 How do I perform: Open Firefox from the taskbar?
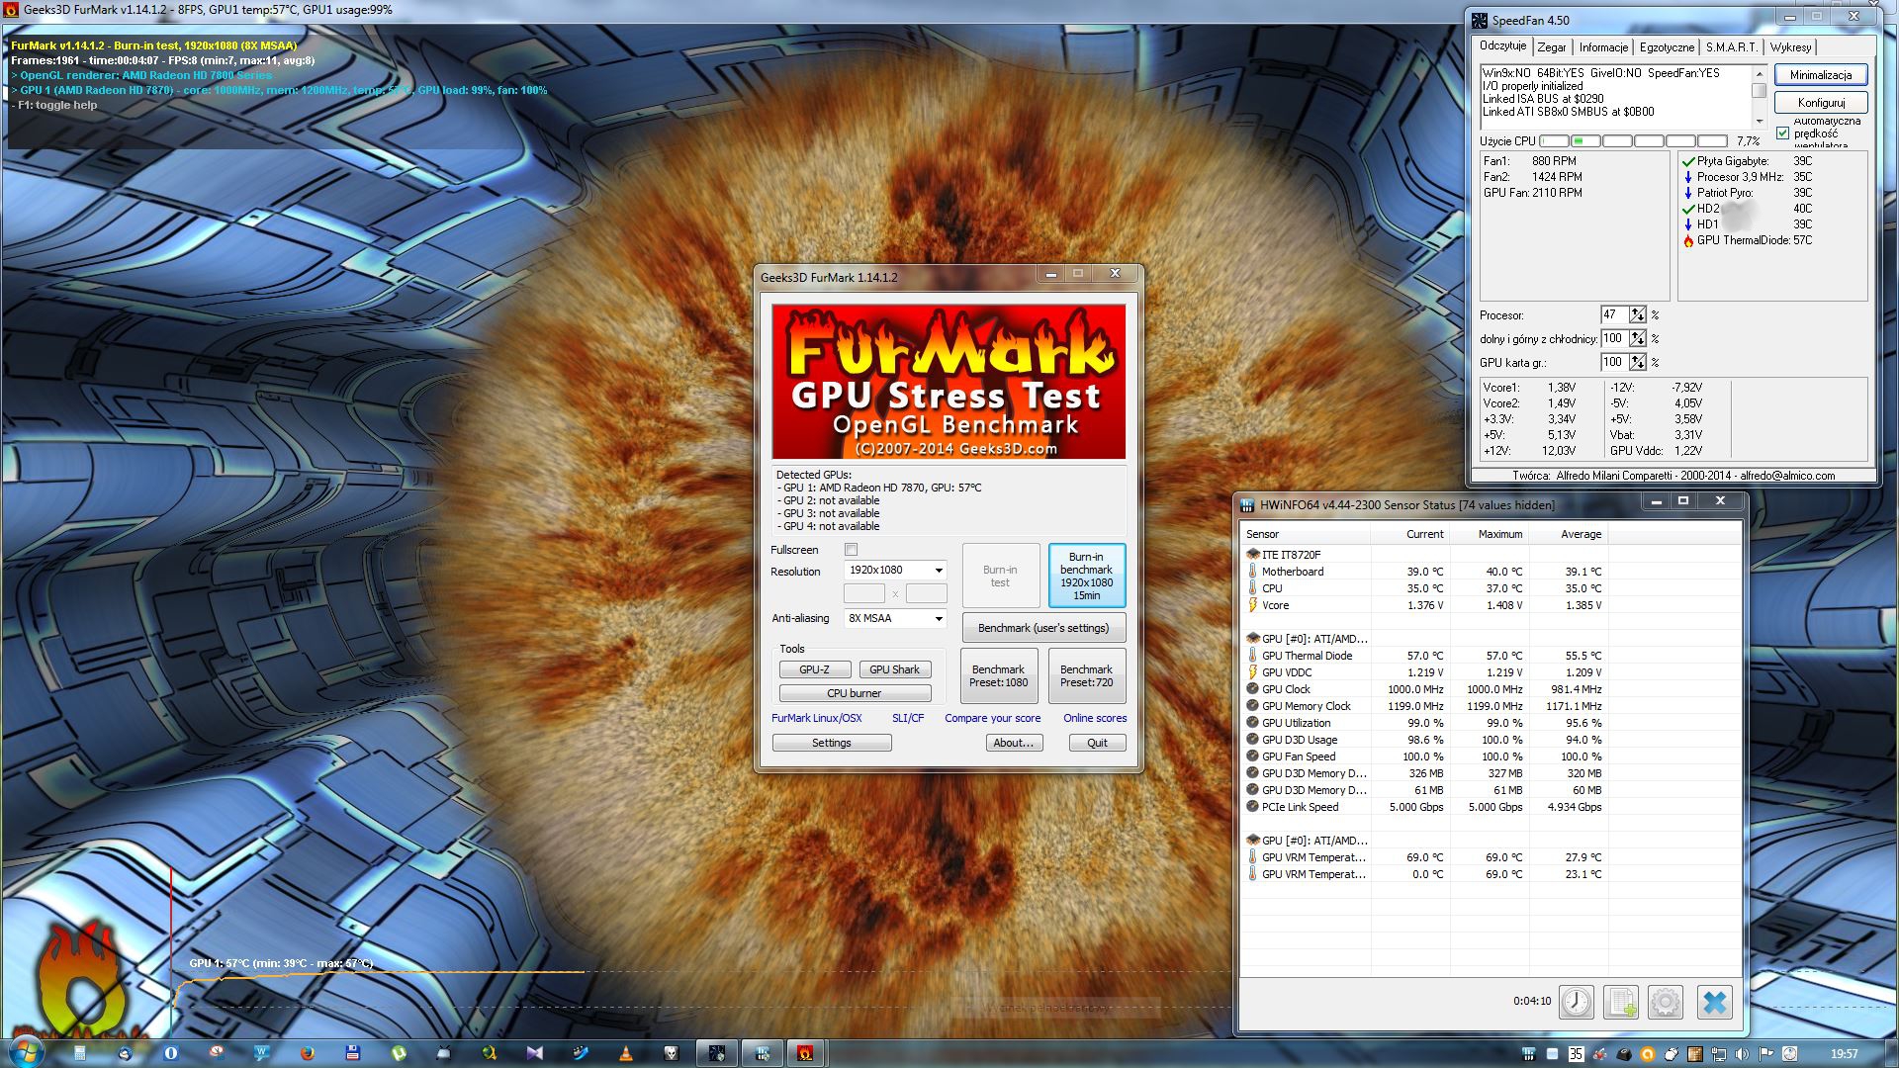tap(308, 1053)
